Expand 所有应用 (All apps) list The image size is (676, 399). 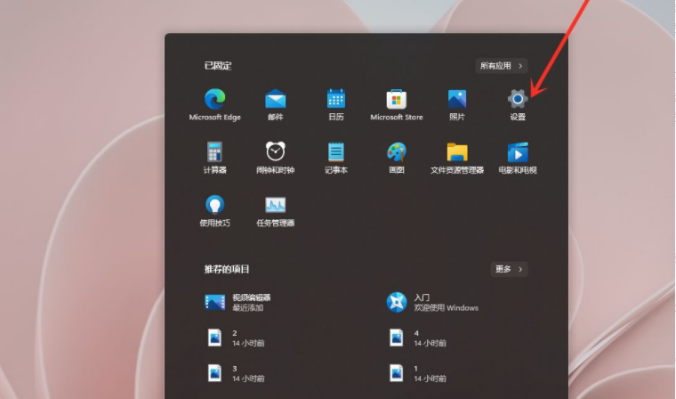[x=503, y=66]
